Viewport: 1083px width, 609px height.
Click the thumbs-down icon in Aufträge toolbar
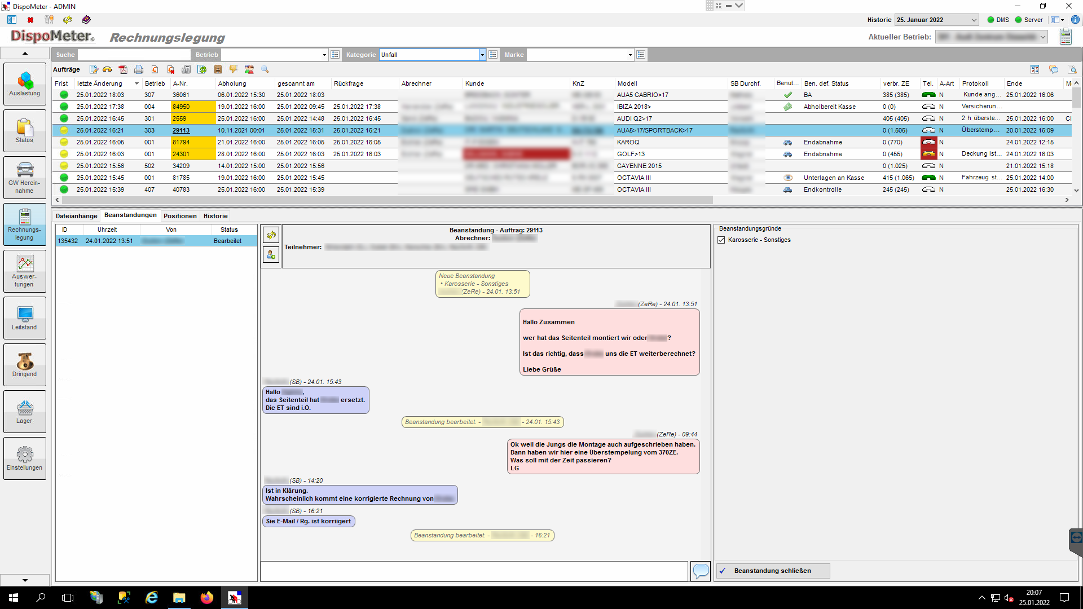(234, 69)
